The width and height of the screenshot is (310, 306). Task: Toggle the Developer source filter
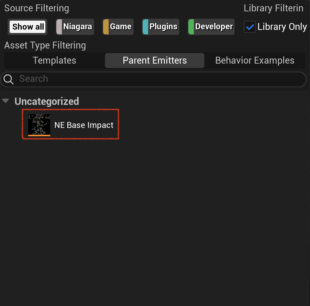click(x=211, y=27)
